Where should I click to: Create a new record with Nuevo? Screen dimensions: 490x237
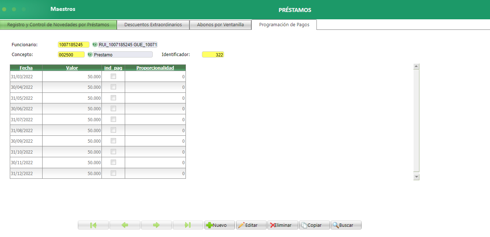coord(220,225)
